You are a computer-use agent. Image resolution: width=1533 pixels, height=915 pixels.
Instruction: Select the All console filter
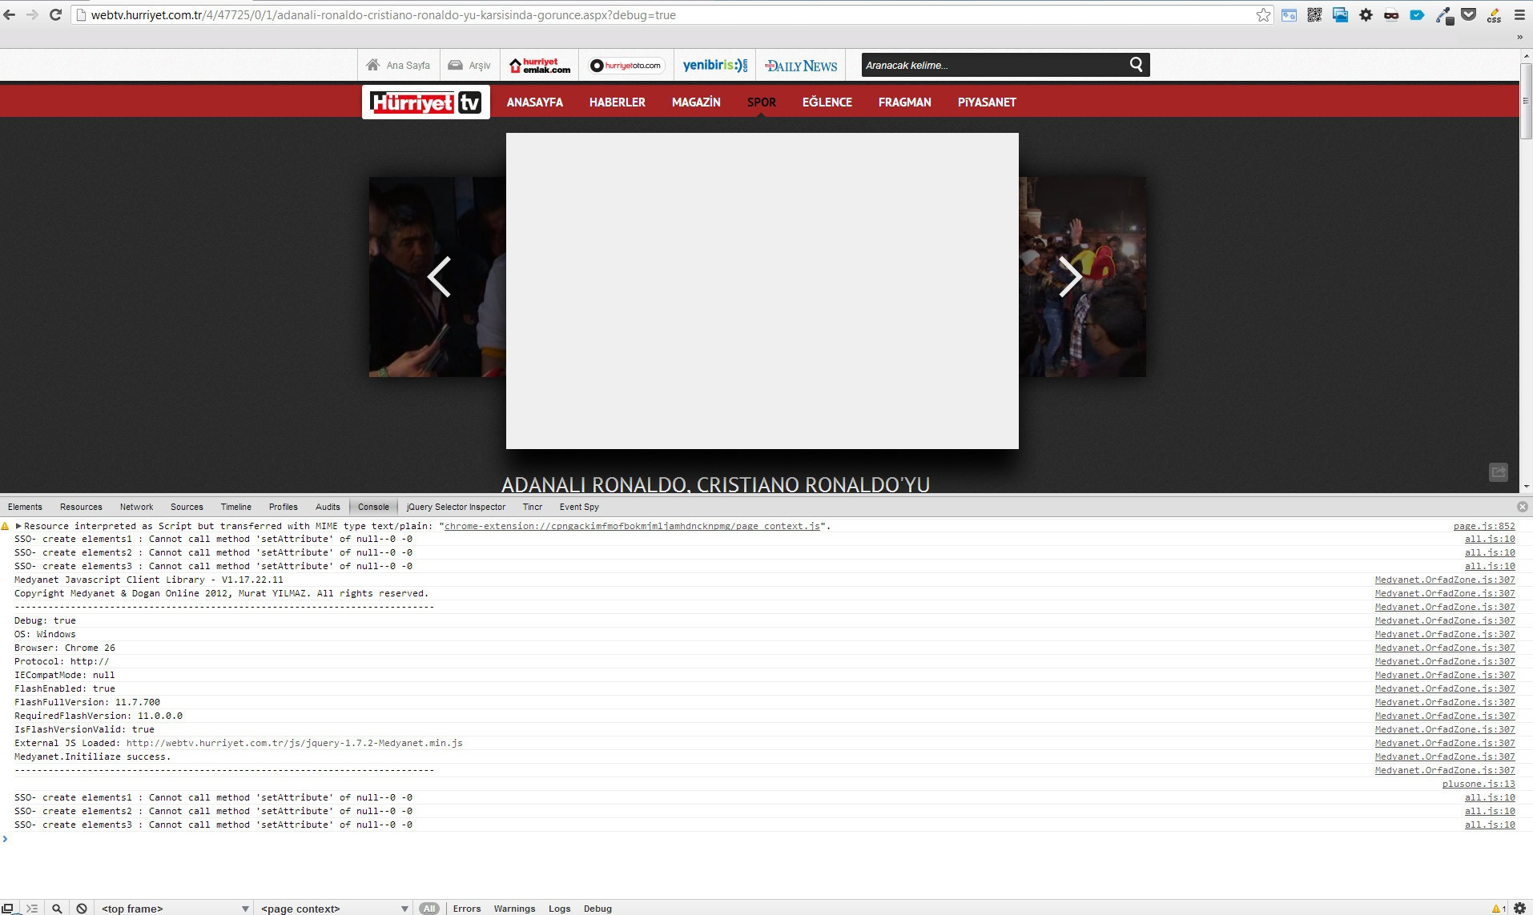click(429, 908)
